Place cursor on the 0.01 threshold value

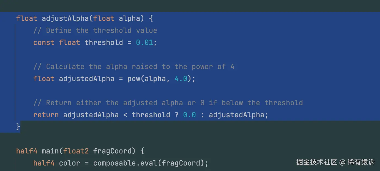tap(144, 42)
